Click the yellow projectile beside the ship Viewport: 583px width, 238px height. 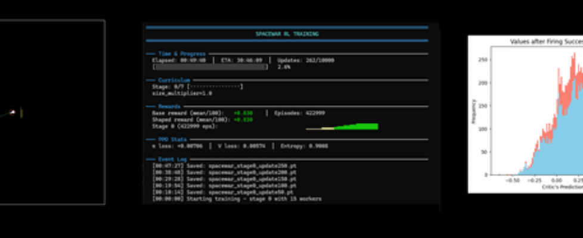[21, 112]
